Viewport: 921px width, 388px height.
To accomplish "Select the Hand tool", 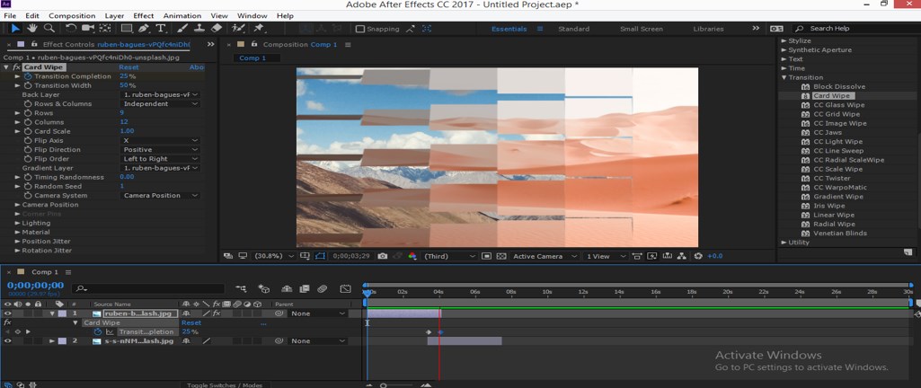I will tap(31, 28).
